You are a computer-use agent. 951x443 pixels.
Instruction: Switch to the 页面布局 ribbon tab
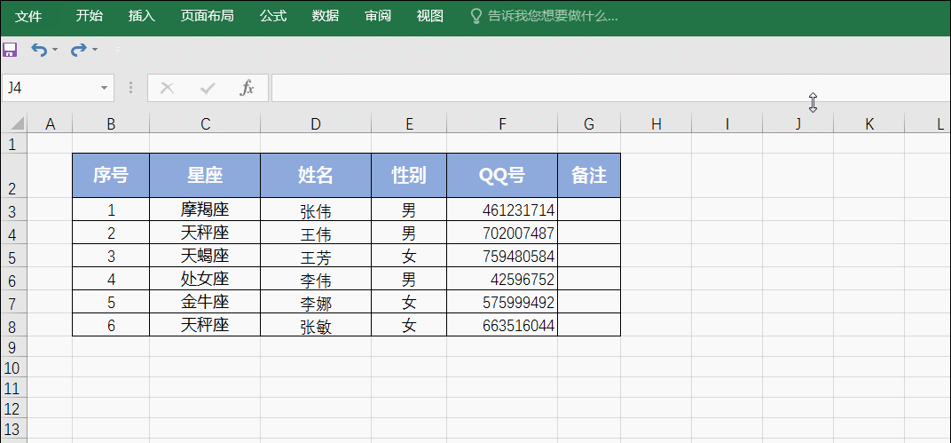click(207, 16)
